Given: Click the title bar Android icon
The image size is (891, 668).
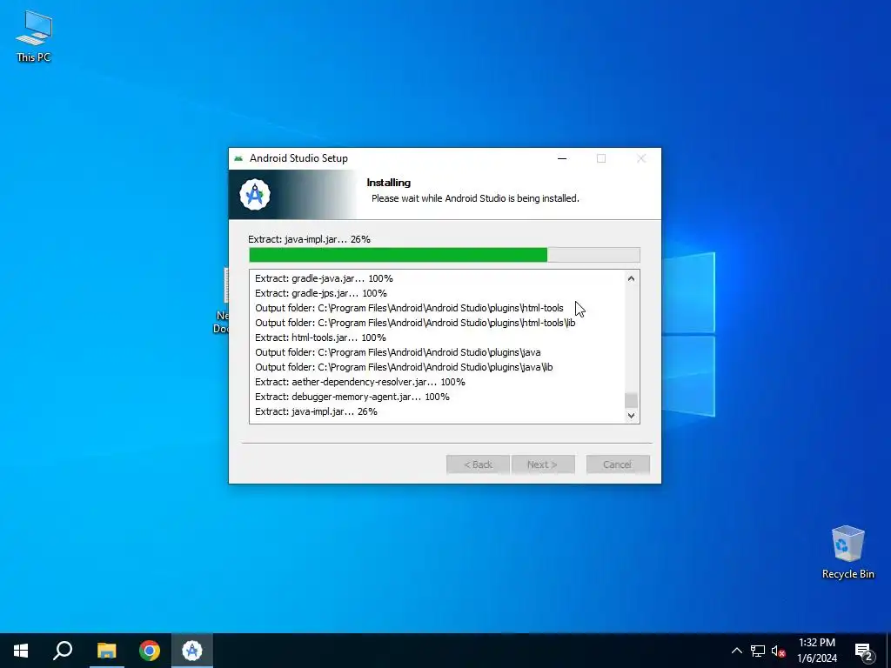Looking at the screenshot, I should point(238,158).
